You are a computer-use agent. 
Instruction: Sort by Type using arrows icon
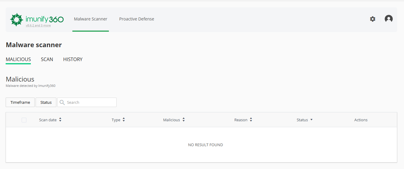coord(124,120)
